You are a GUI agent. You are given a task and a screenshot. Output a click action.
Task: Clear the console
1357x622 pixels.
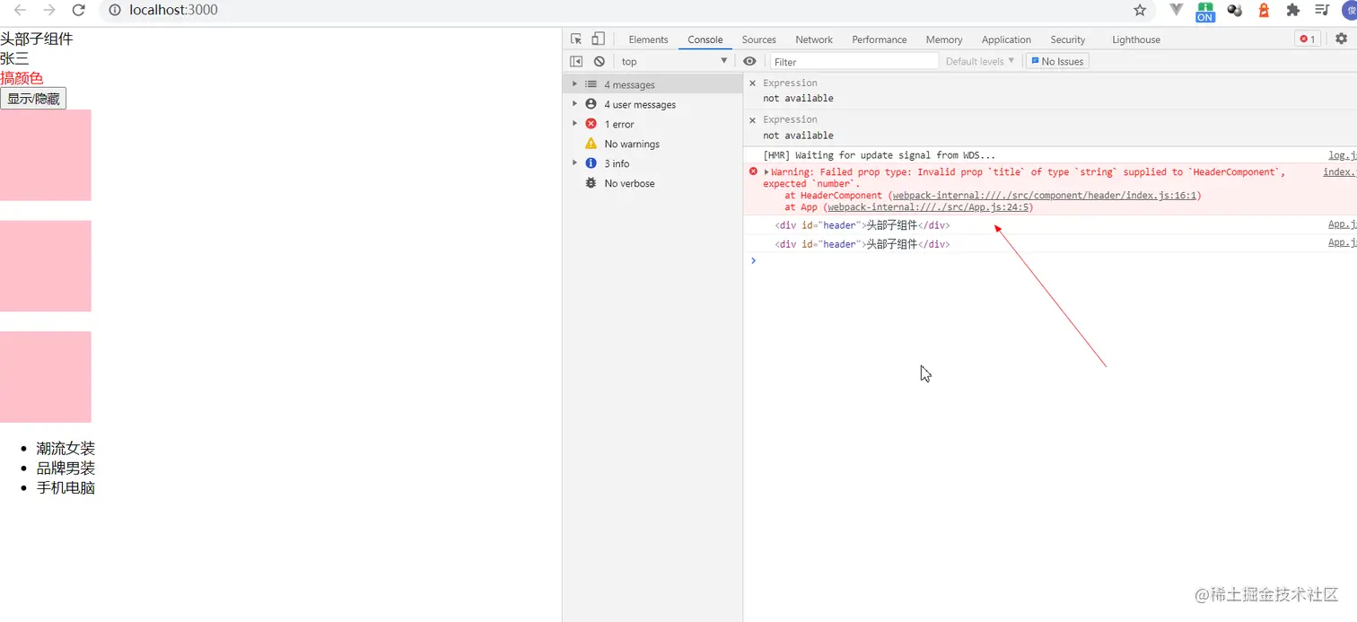coord(599,61)
